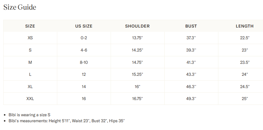Click the 'Bibi is wearing a size S' note
The image size is (263, 130).
coord(29,115)
